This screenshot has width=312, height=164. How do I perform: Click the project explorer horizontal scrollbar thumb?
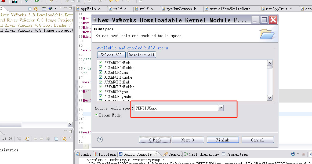click(11, 125)
